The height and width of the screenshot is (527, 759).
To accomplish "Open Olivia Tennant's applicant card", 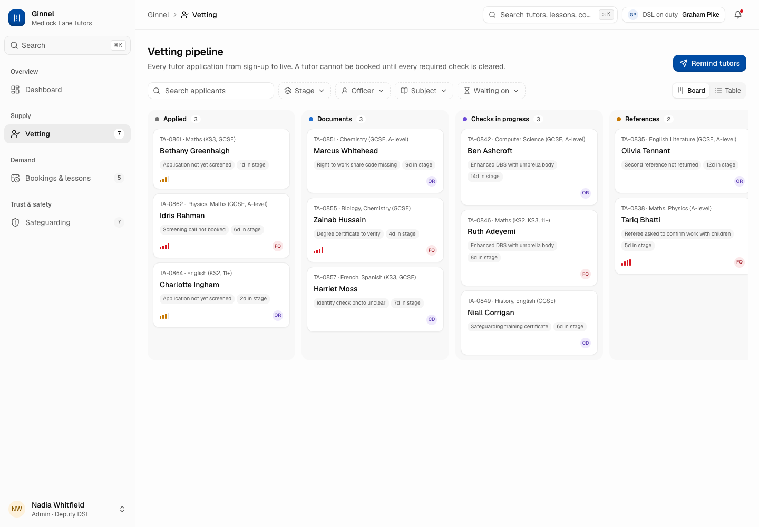I will [682, 161].
